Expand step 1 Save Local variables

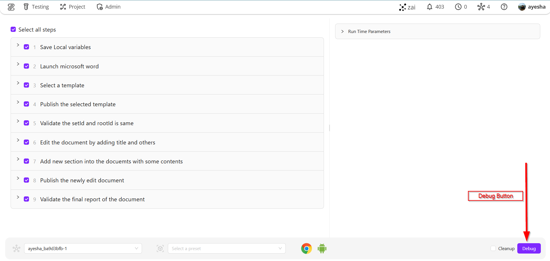point(18,45)
